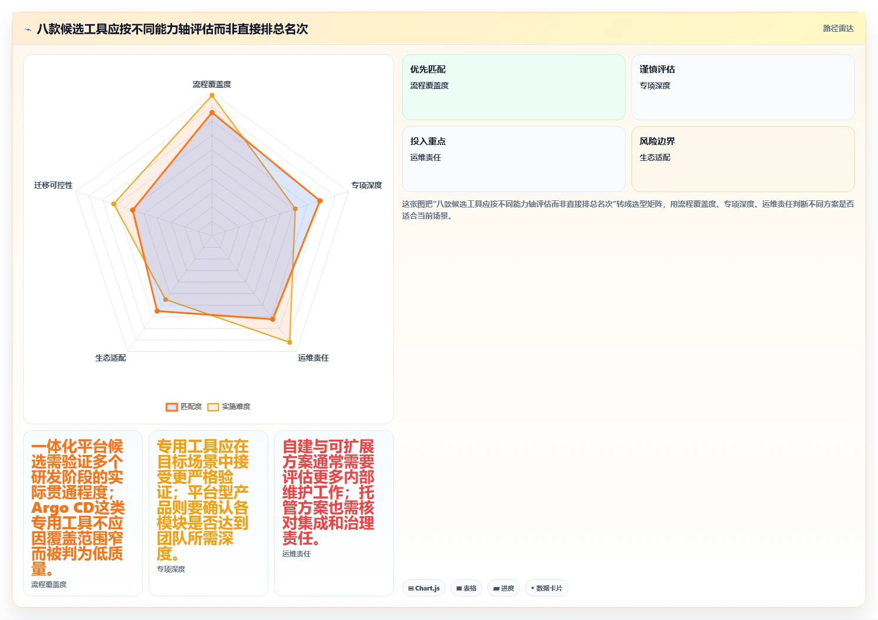Open the orange card starting 一体化平台候选
This screenshot has width=878, height=620.
pyautogui.click(x=83, y=513)
